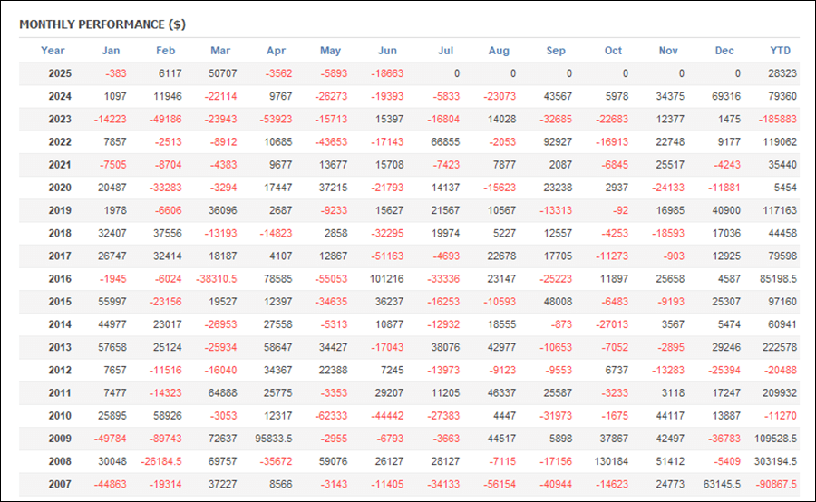Select the 2014 year row label
This screenshot has height=502, width=816.
[x=60, y=324]
